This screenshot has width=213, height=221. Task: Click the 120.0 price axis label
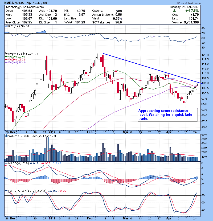(x=205, y=55)
